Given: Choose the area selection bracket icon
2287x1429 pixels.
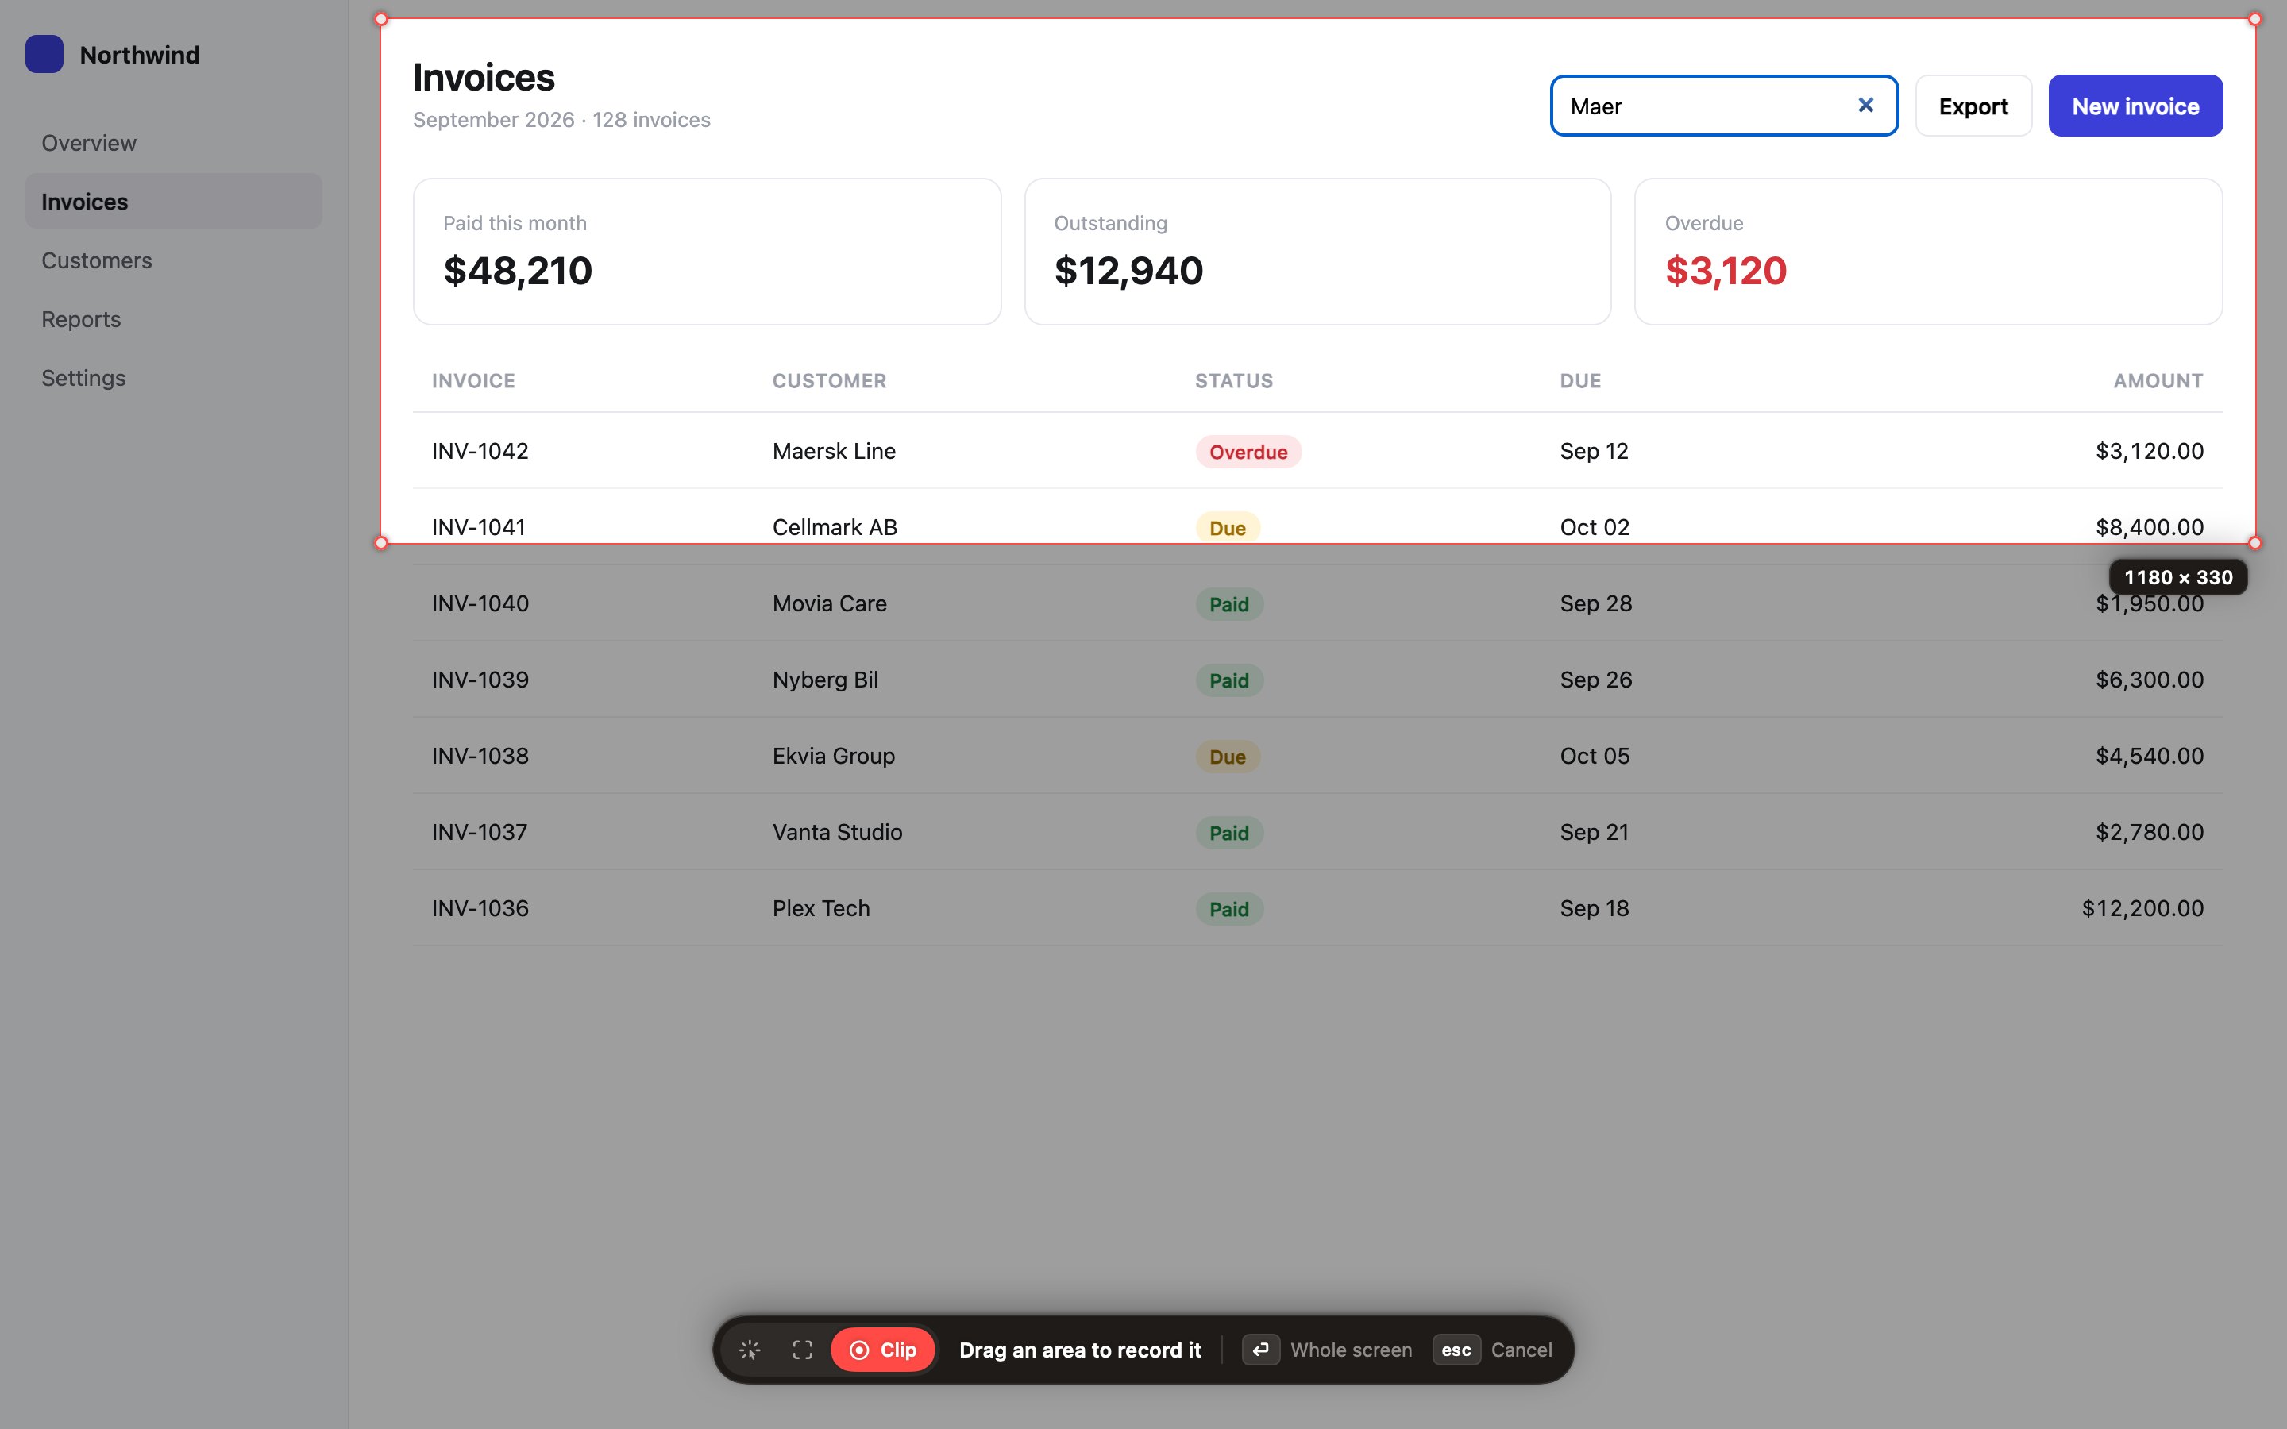Looking at the screenshot, I should [x=802, y=1350].
